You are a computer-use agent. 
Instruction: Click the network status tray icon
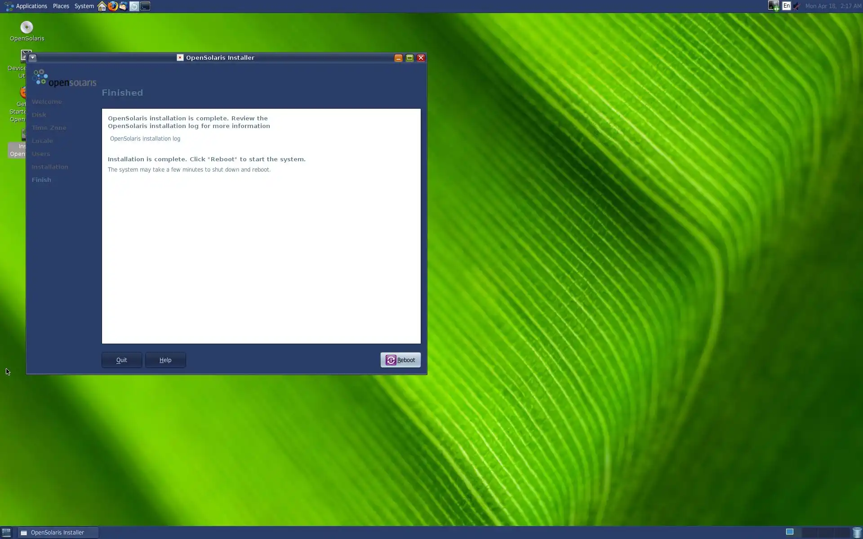pos(773,6)
